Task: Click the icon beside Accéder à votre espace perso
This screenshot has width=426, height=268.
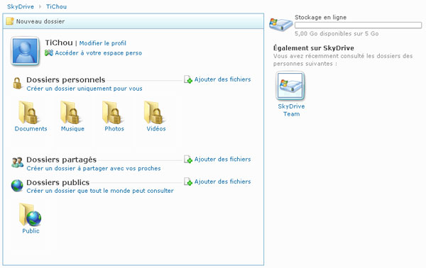Action: [49, 53]
